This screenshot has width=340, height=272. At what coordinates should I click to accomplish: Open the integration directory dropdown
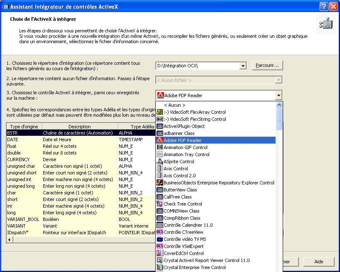pyautogui.click(x=243, y=66)
